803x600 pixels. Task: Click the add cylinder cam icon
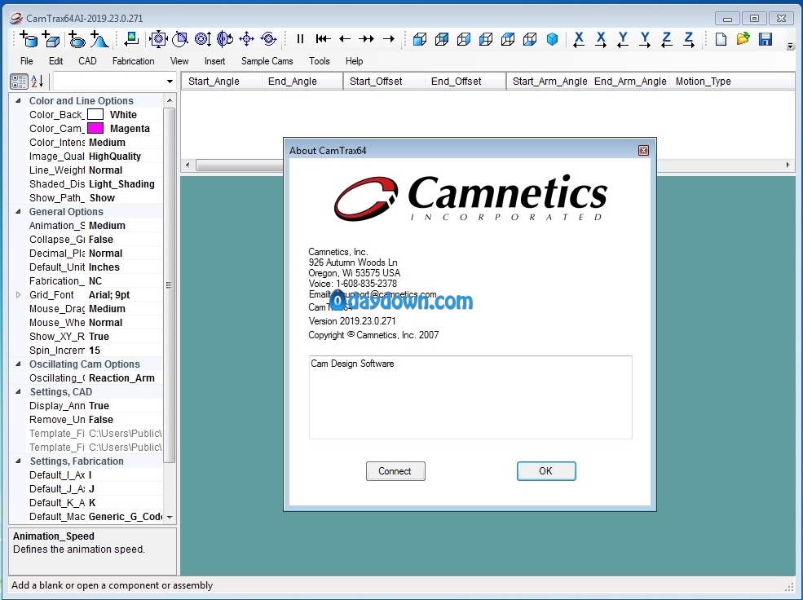pos(29,39)
